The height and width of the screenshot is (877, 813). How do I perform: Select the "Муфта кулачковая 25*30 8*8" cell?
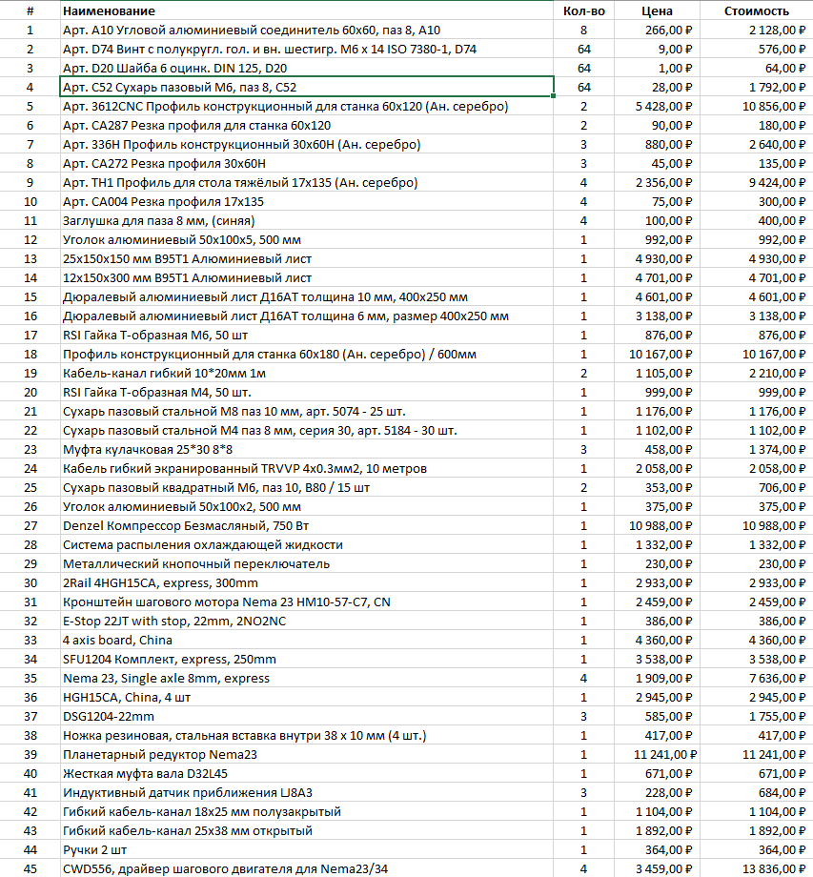click(307, 449)
